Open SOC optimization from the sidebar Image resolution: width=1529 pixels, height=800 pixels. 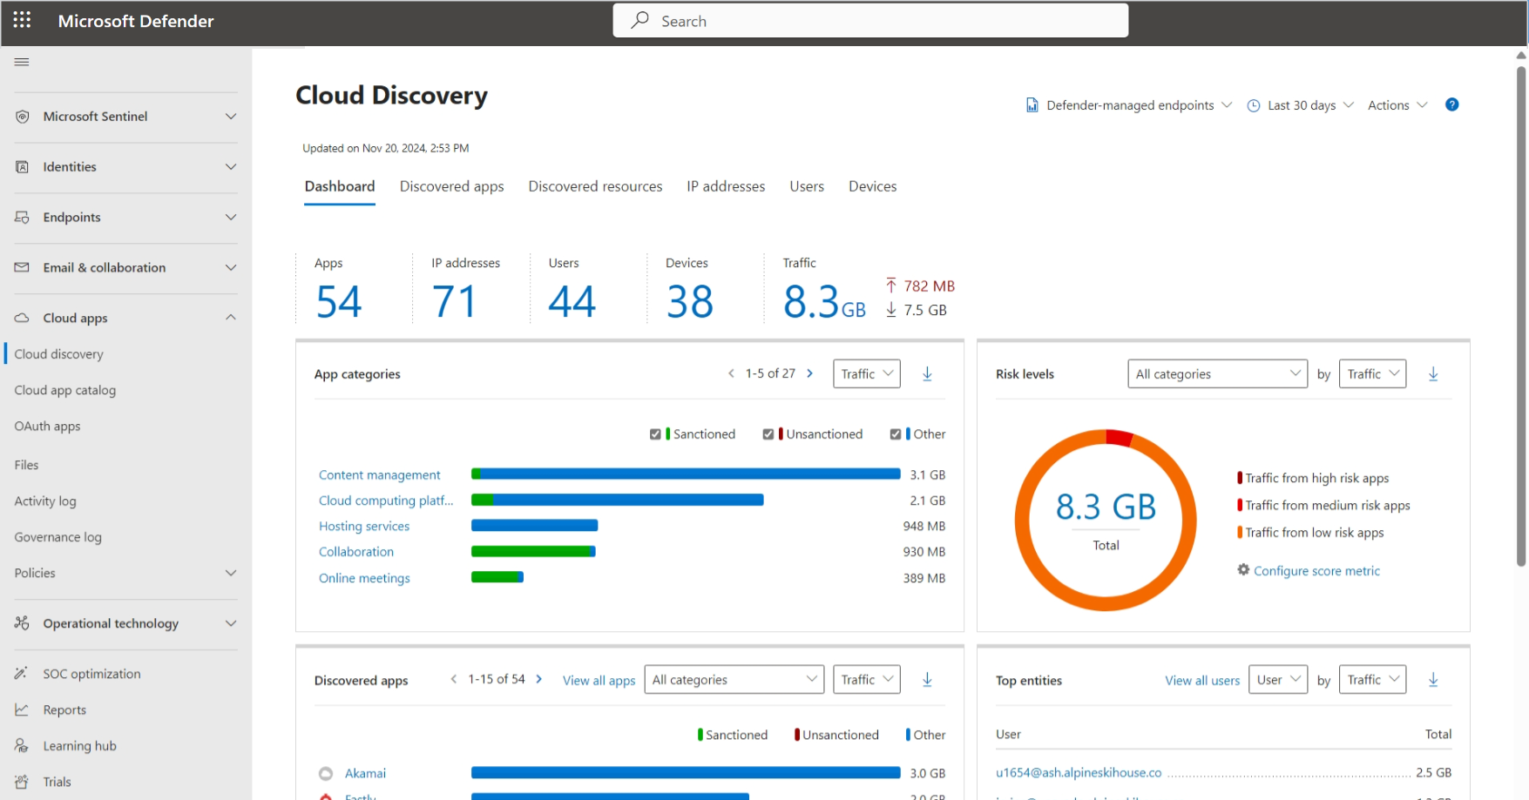[91, 673]
